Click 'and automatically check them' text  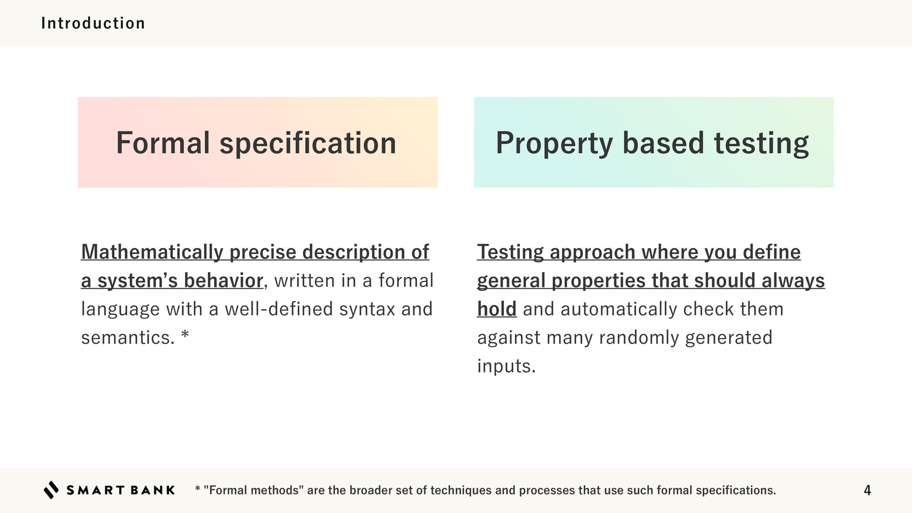pos(653,309)
